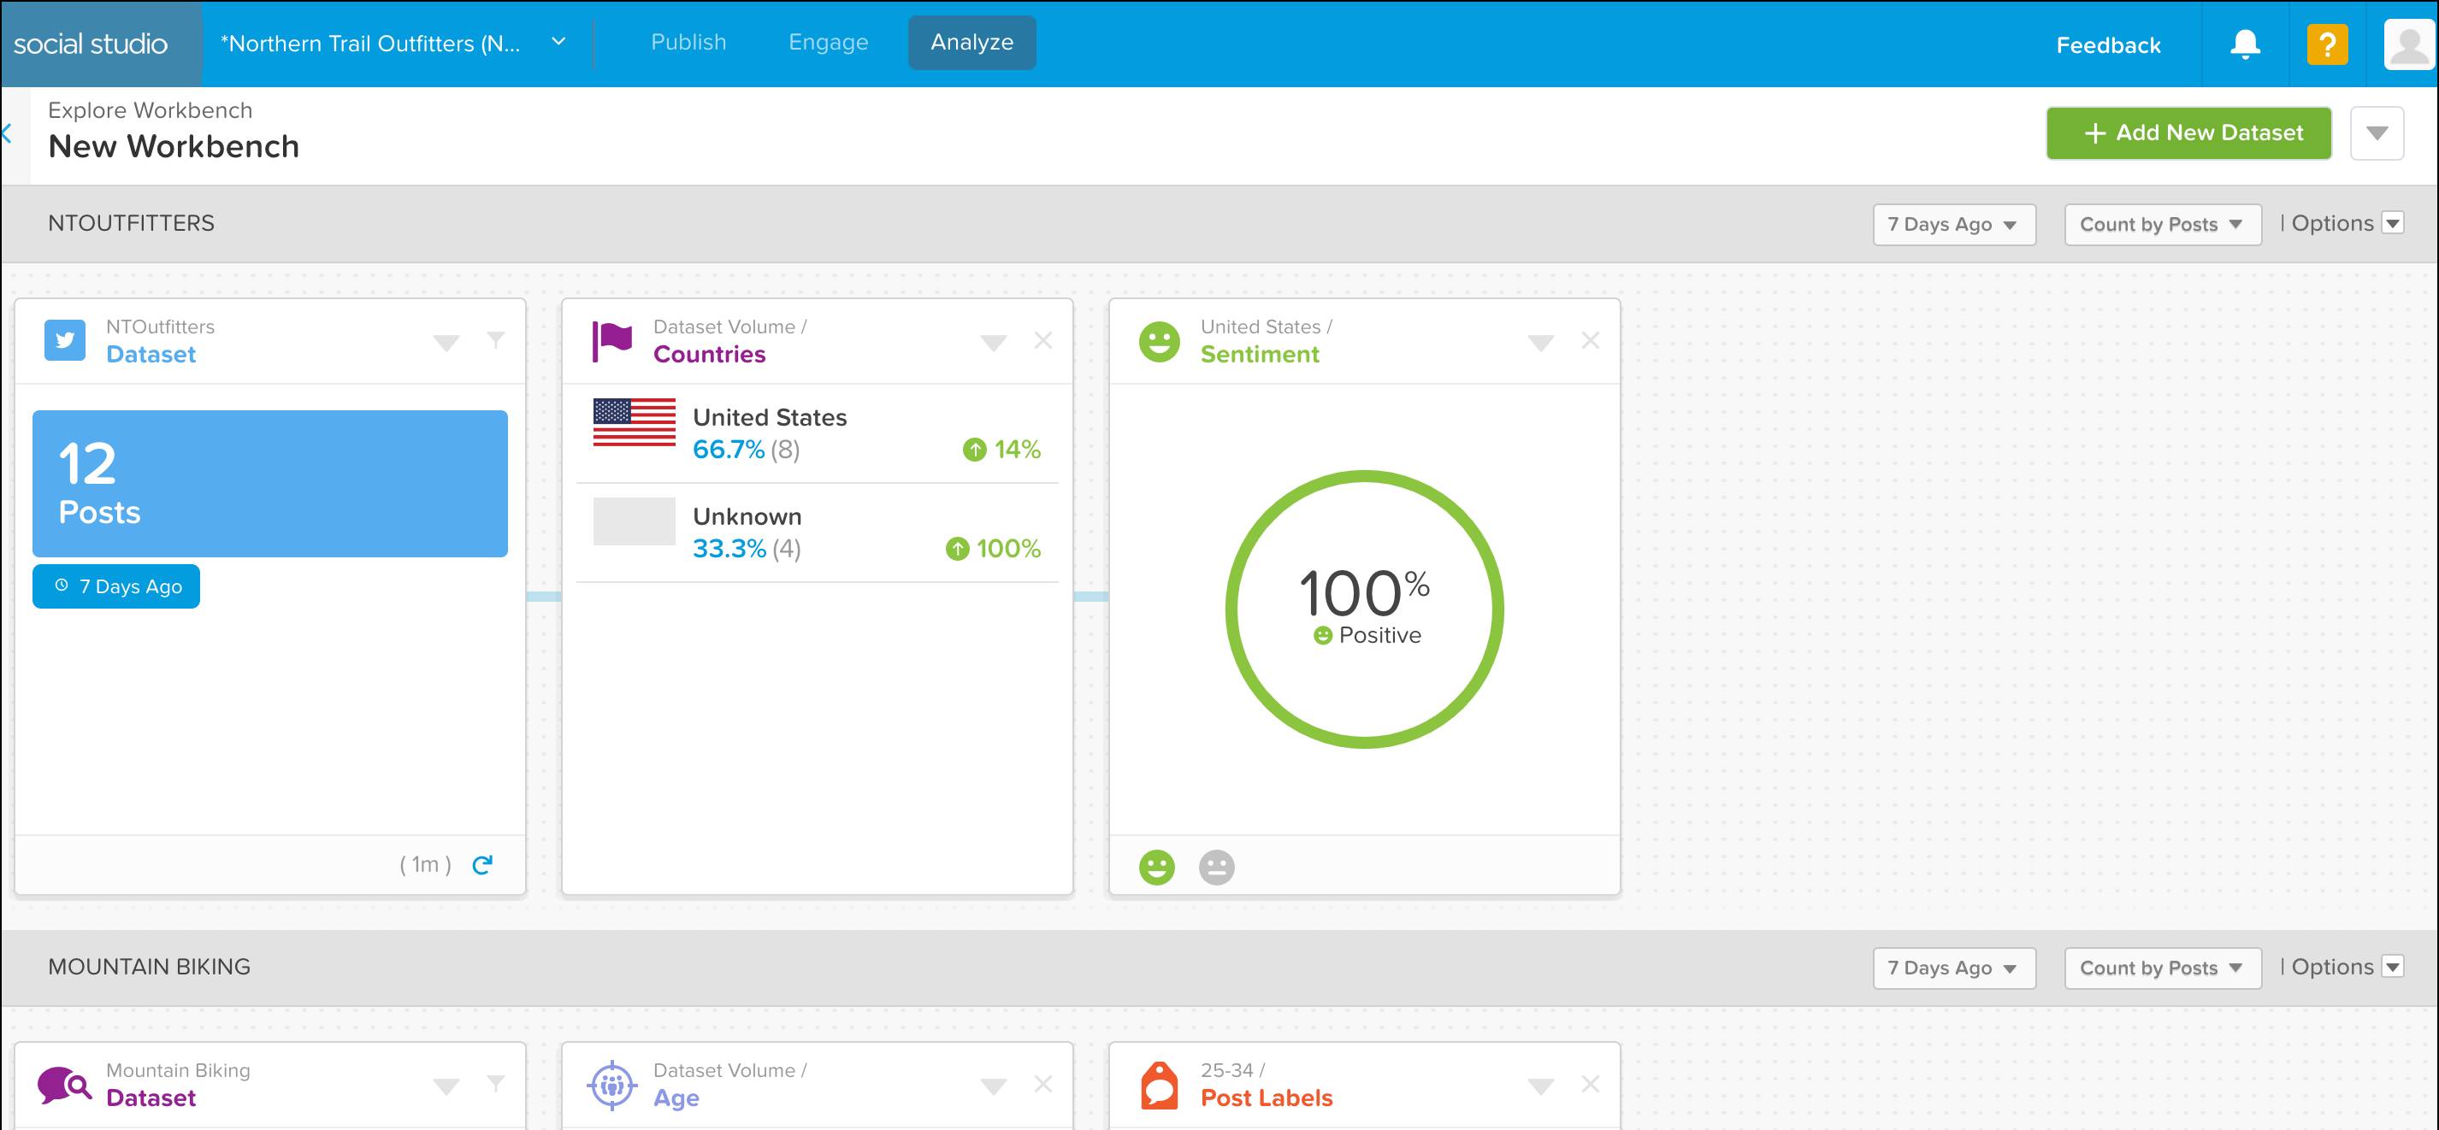Select the Analyze tab
The image size is (2439, 1130).
(x=971, y=43)
